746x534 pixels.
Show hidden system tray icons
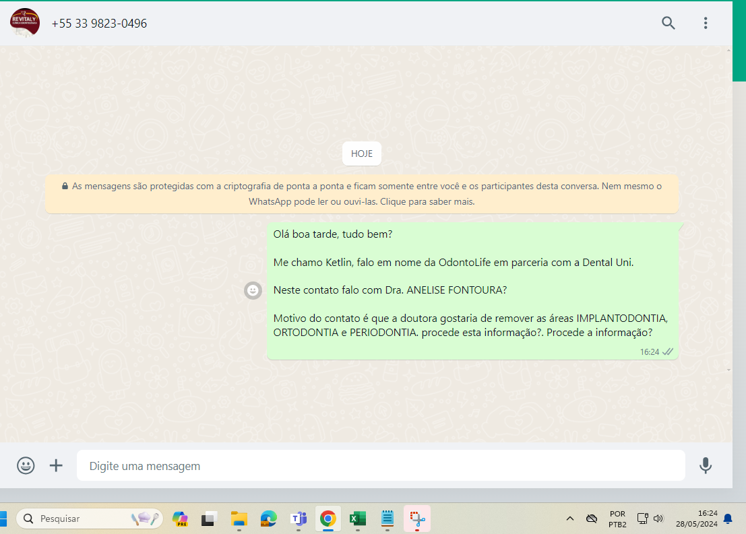[570, 519]
